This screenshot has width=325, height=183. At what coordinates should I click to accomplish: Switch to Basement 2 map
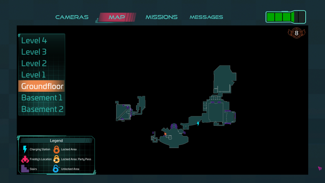(41, 109)
